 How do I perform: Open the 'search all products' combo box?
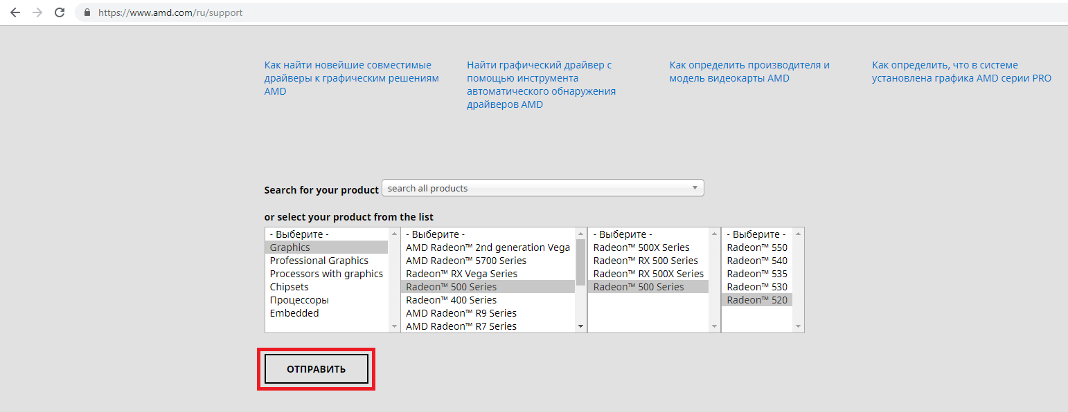543,188
